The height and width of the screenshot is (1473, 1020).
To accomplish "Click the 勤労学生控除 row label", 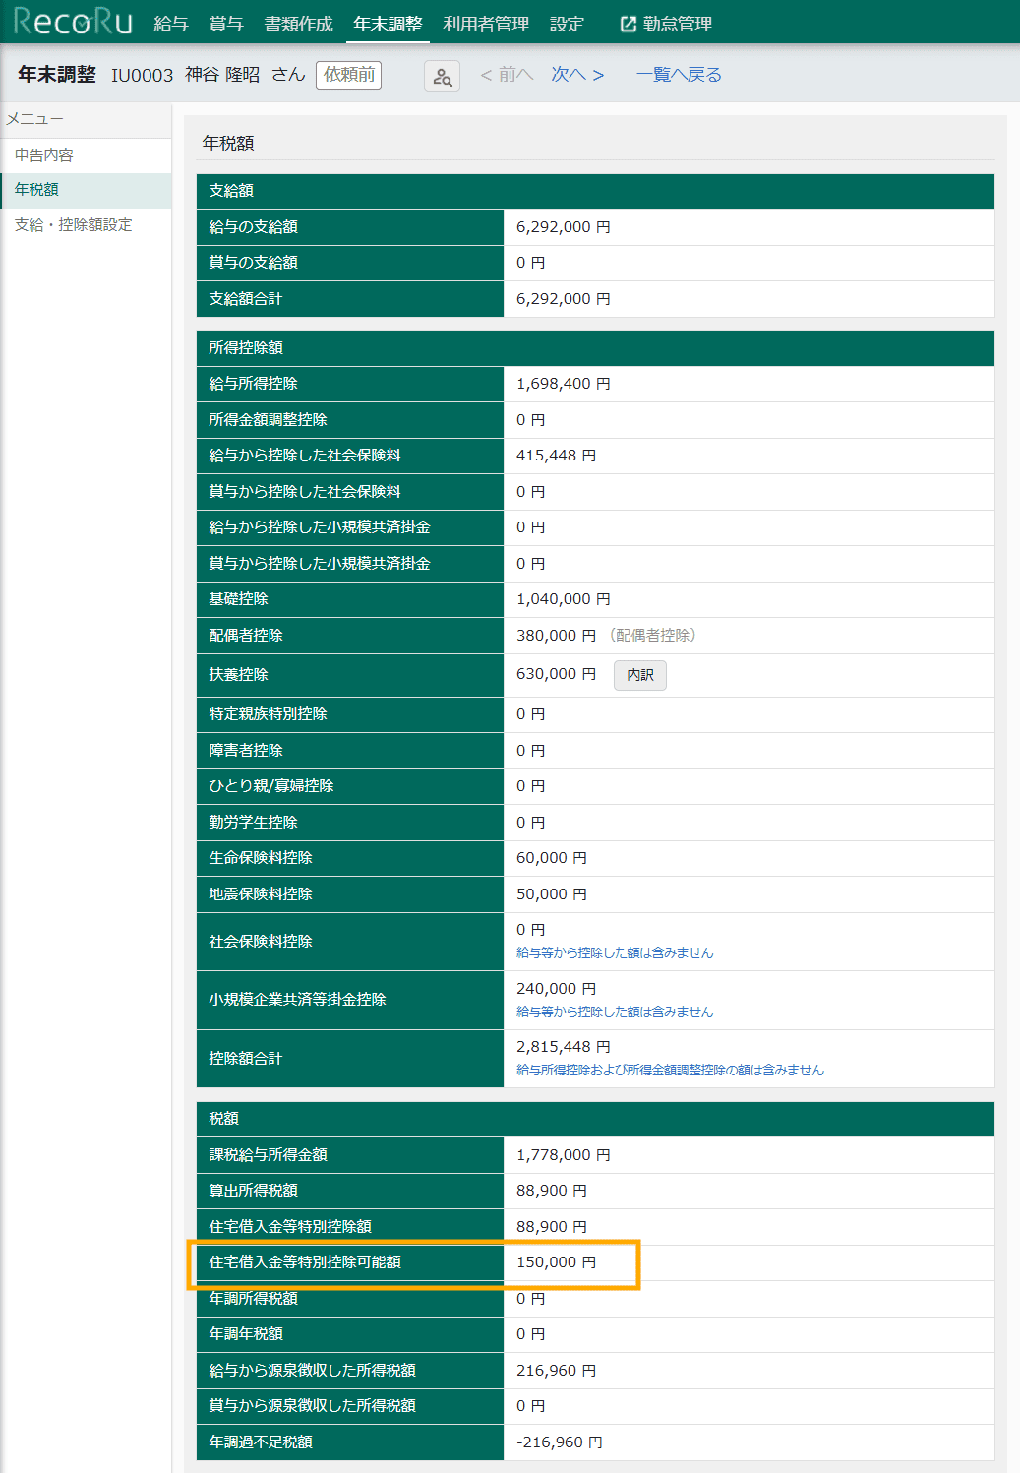I will [253, 823].
